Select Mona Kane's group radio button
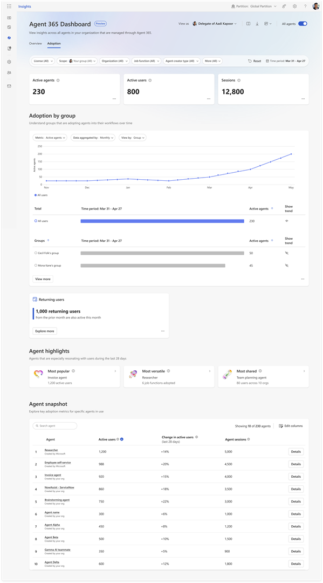 point(36,266)
